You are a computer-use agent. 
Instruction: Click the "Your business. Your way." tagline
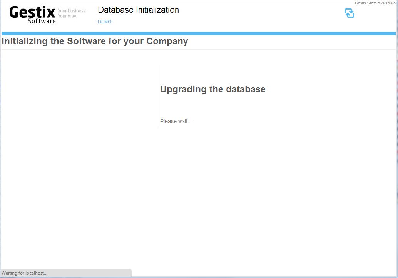[x=72, y=13]
